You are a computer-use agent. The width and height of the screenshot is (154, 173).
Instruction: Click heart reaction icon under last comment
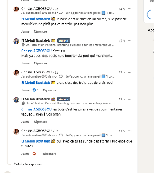pos(34,154)
